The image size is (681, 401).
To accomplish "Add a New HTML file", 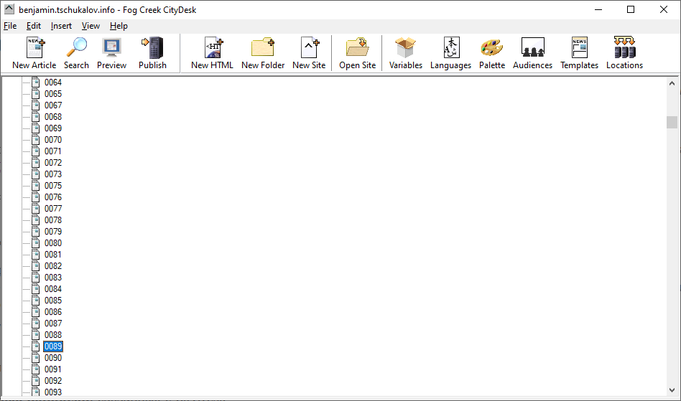I will (x=212, y=53).
